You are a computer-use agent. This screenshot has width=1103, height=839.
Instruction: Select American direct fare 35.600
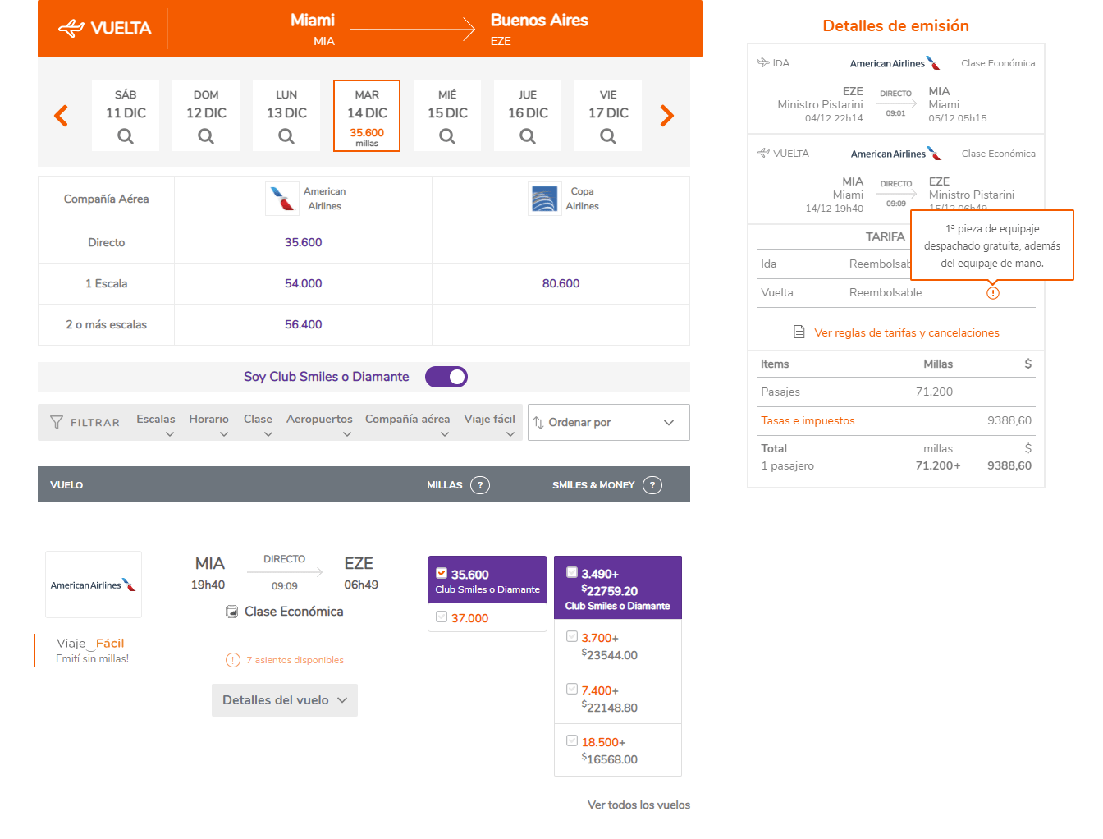pyautogui.click(x=303, y=242)
